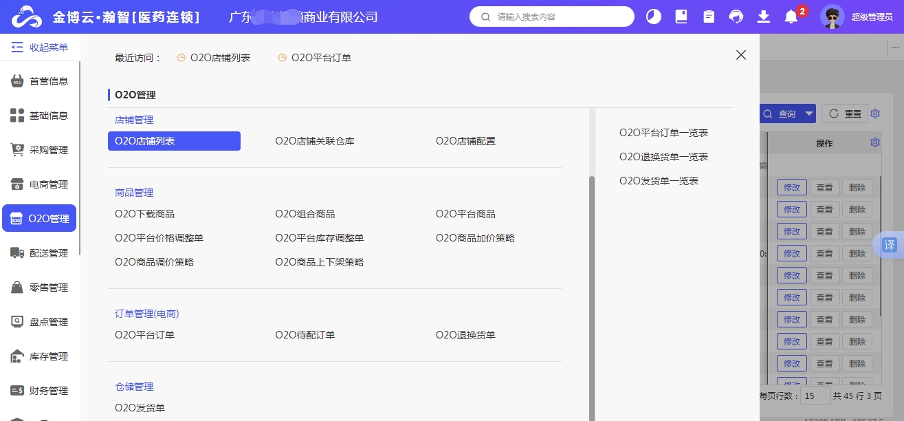
Task: Collapse sidebar via 收起菜单
Action: [40, 47]
